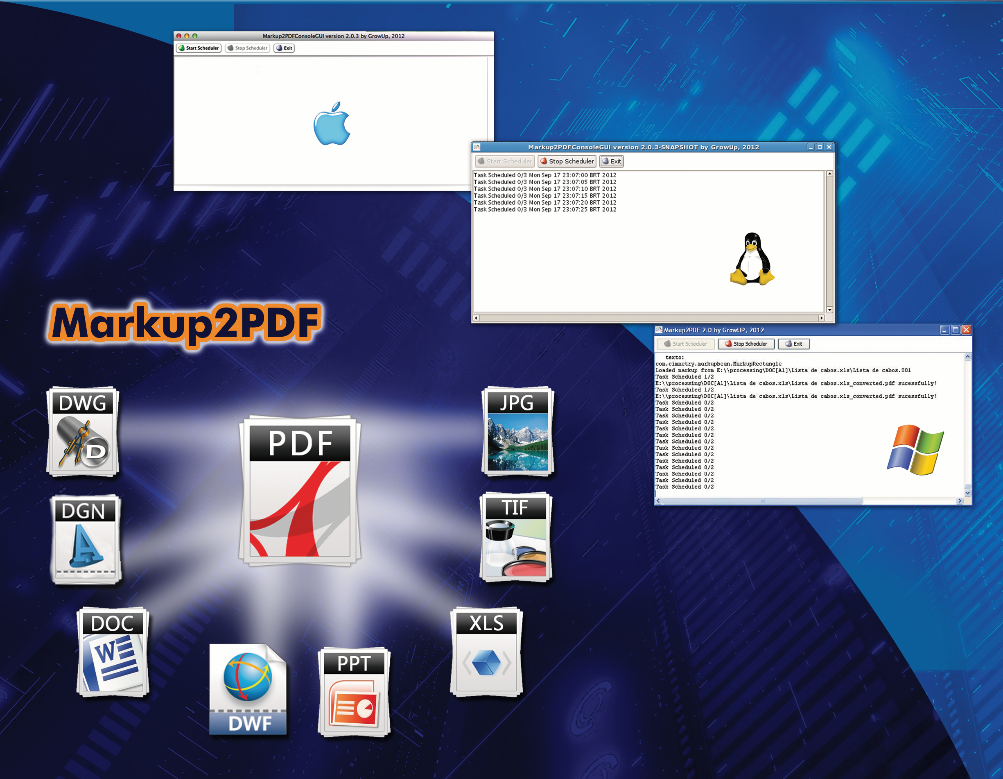Close the Linux Markup2PDFConsoleGUI window
The image size is (1003, 779).
point(829,147)
